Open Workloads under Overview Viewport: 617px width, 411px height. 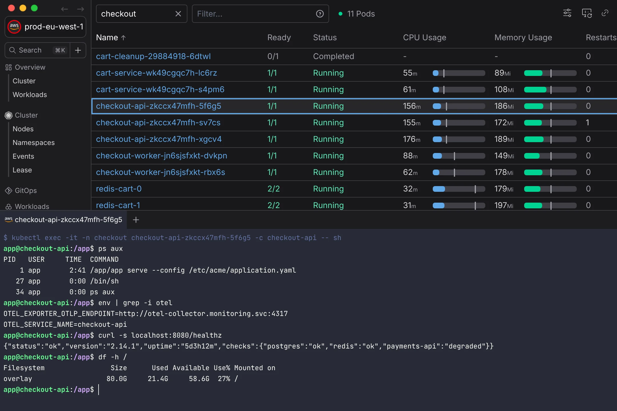(30, 95)
